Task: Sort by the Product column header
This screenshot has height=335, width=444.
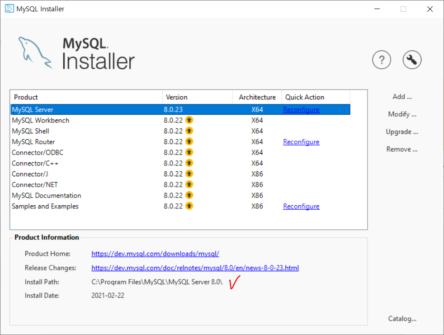Action: tap(86, 97)
